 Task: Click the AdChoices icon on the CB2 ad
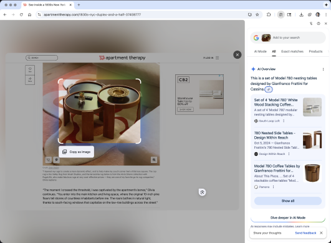(x=221, y=76)
